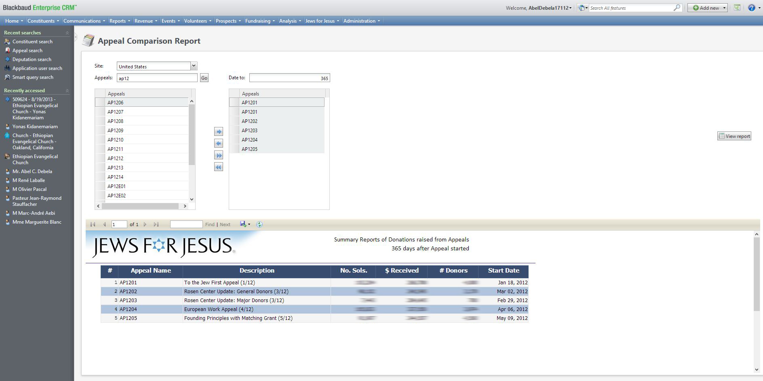
Task: Open the AbelDebela17112 user menu
Action: click(x=550, y=8)
